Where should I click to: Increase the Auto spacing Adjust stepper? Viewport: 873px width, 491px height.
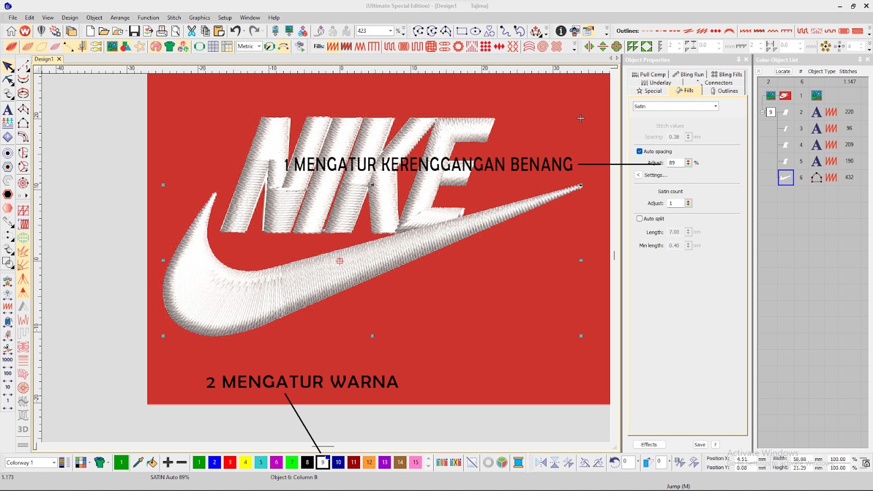pyautogui.click(x=688, y=161)
